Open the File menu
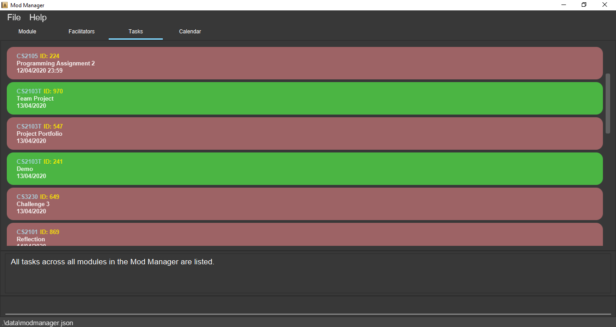Viewport: 616px width, 327px height. pyautogui.click(x=14, y=18)
